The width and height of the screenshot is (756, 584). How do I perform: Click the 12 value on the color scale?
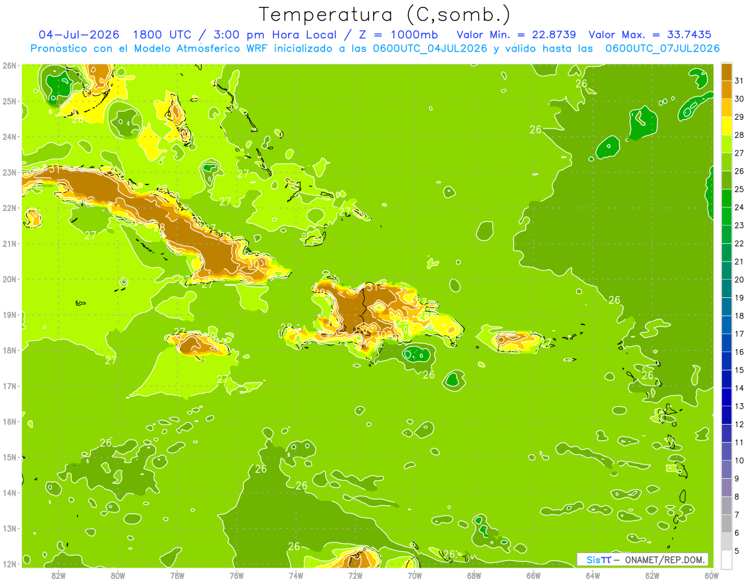(740, 424)
